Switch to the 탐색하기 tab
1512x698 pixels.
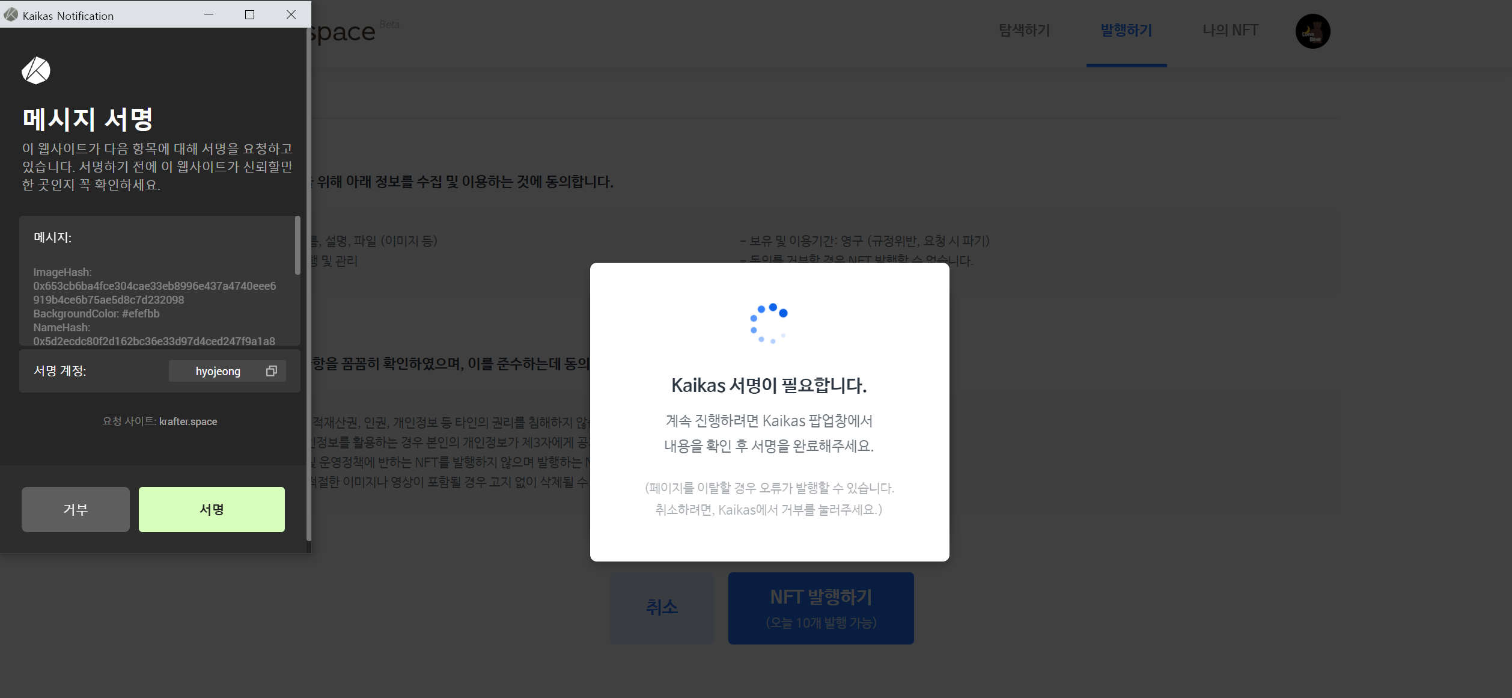pos(1024,30)
